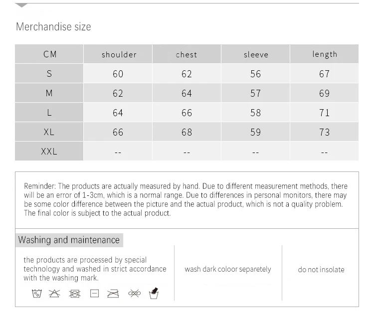Select the XL size row label
Viewport: 374px width, 325px height.
coord(49,132)
